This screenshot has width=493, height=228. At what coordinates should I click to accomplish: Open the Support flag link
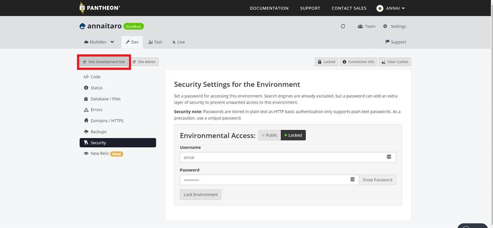[x=396, y=42]
